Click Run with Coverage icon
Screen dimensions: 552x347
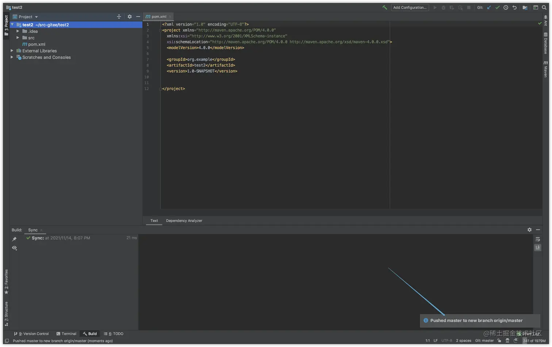452,7
